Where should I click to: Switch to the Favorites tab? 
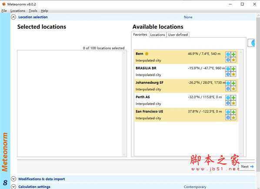click(x=140, y=34)
